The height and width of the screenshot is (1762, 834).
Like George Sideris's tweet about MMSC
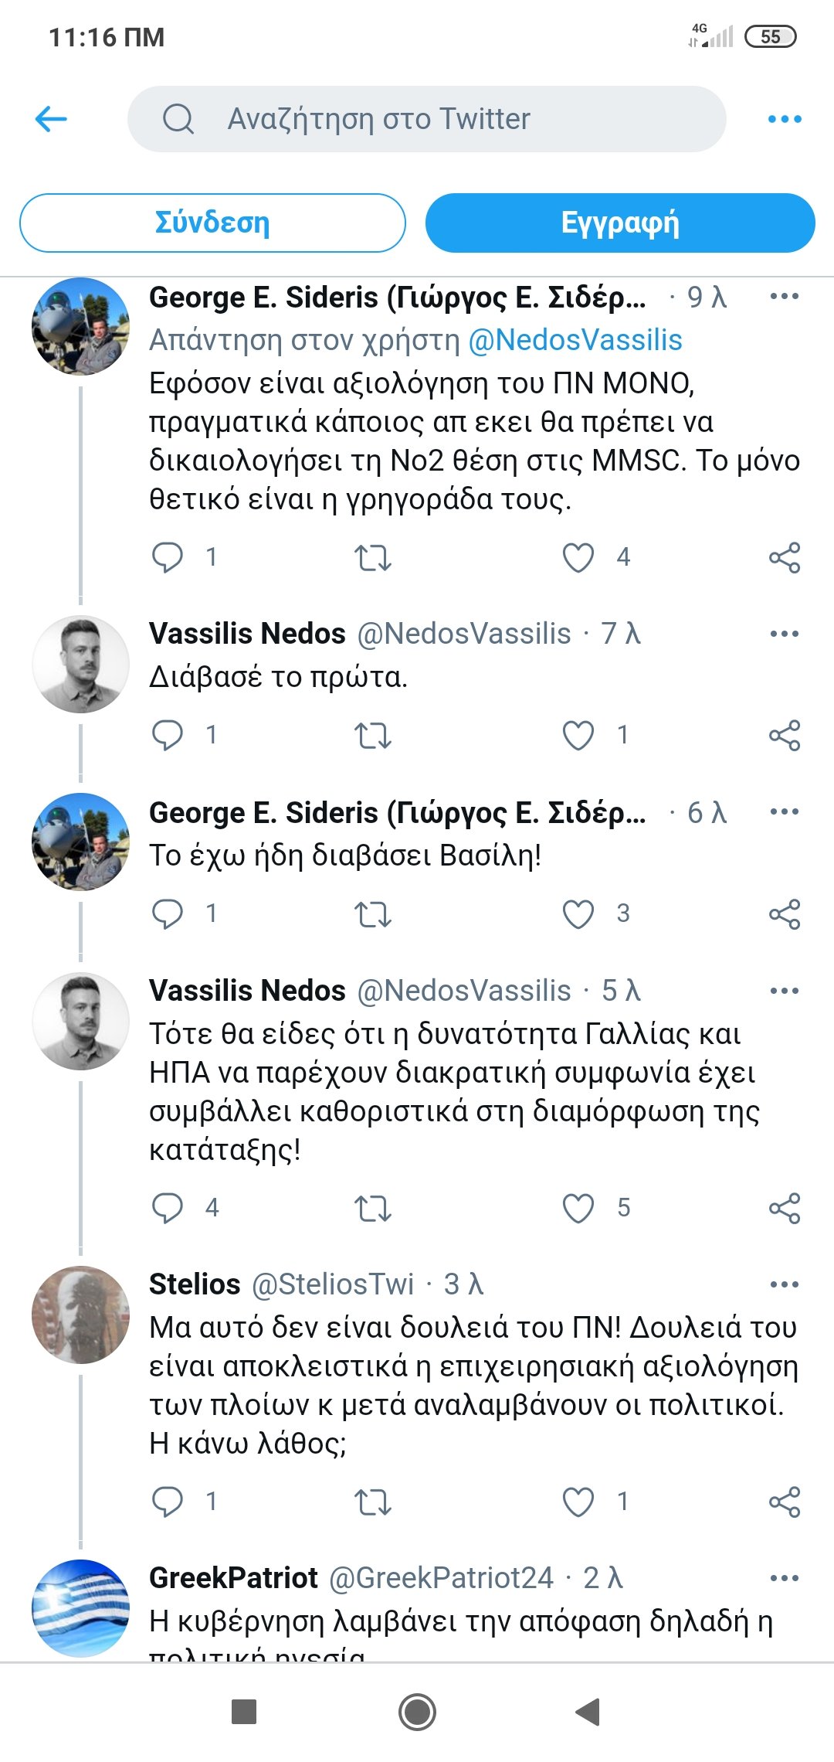578,557
